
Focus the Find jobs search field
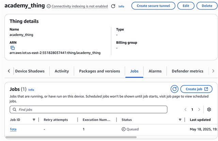[89, 109]
